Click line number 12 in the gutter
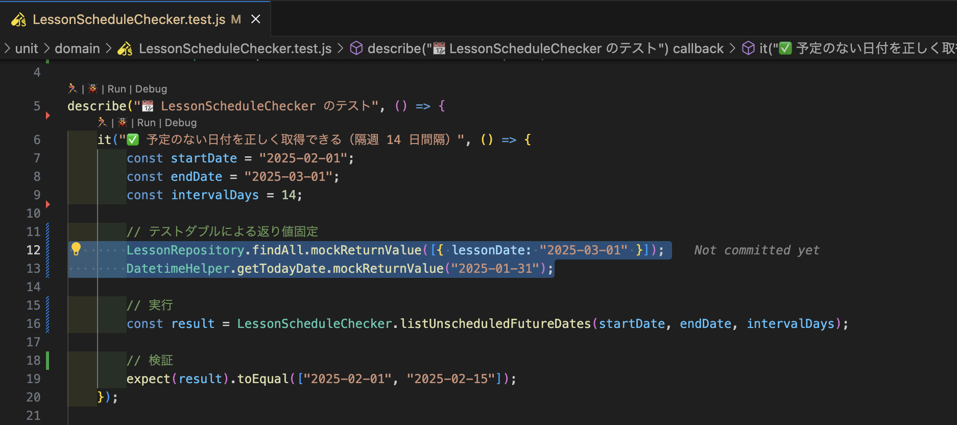Screen dimensions: 957x425 coord(33,250)
